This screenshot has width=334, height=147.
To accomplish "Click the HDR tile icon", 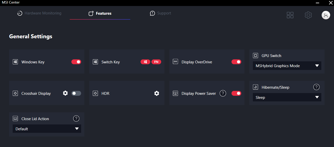I will pyautogui.click(x=95, y=93).
